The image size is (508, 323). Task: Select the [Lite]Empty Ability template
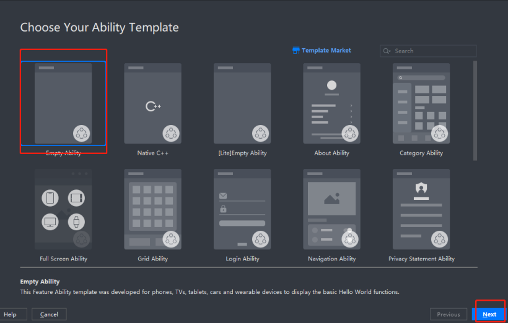pyautogui.click(x=242, y=103)
